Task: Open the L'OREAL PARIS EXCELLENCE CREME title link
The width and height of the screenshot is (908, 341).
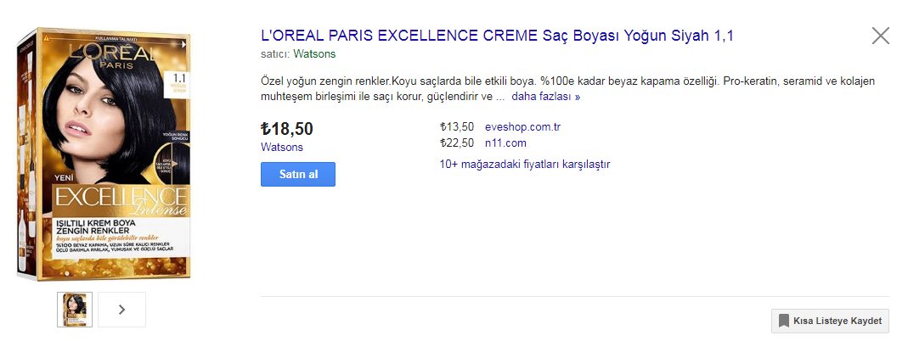Action: (x=497, y=36)
